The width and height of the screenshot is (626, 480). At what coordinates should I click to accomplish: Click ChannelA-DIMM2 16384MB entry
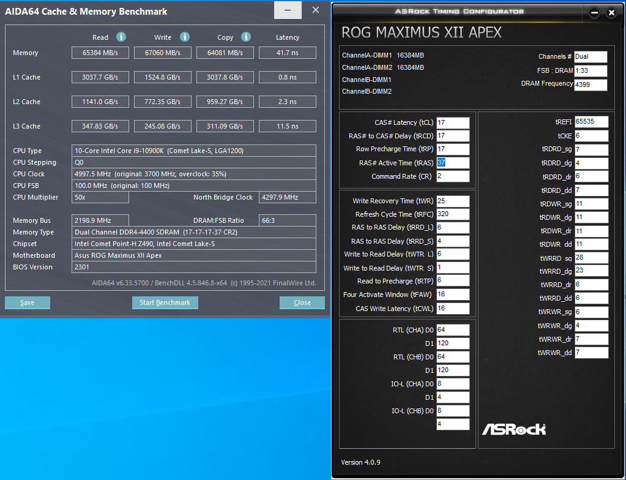[383, 67]
